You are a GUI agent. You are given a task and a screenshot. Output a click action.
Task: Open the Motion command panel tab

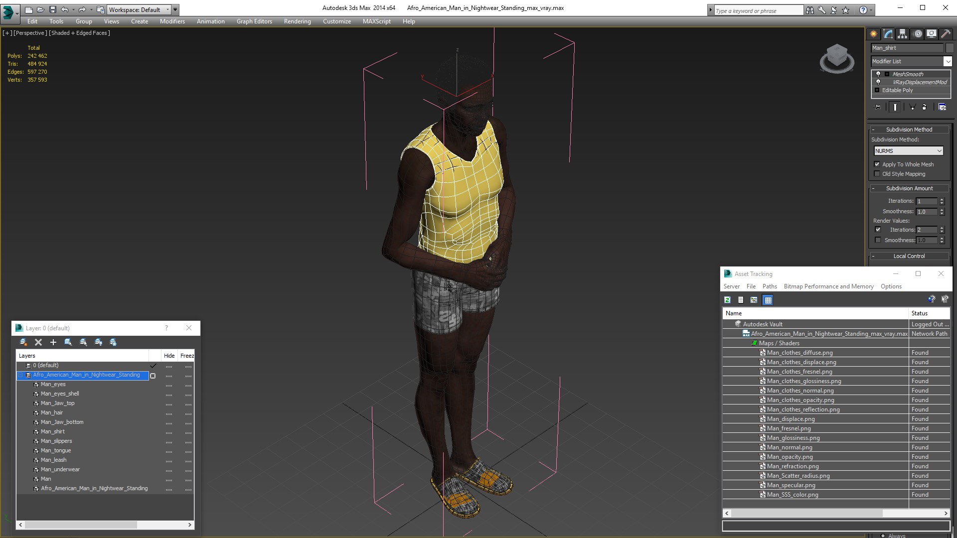pos(918,34)
